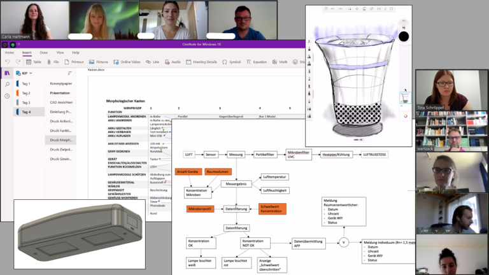Open the page sort options

[x=69, y=73]
